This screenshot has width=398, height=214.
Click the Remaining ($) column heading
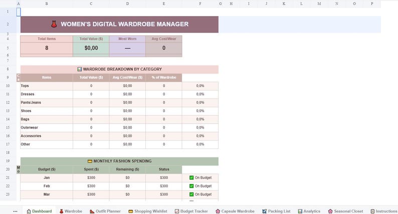point(127,169)
